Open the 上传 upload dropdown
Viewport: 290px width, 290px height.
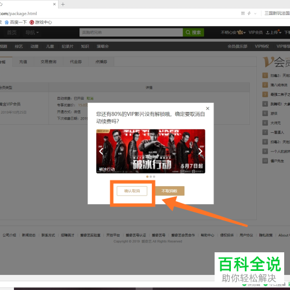tap(273, 32)
